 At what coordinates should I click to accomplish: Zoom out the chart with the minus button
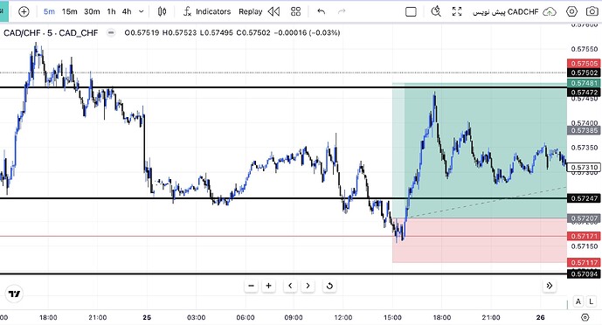(251, 286)
